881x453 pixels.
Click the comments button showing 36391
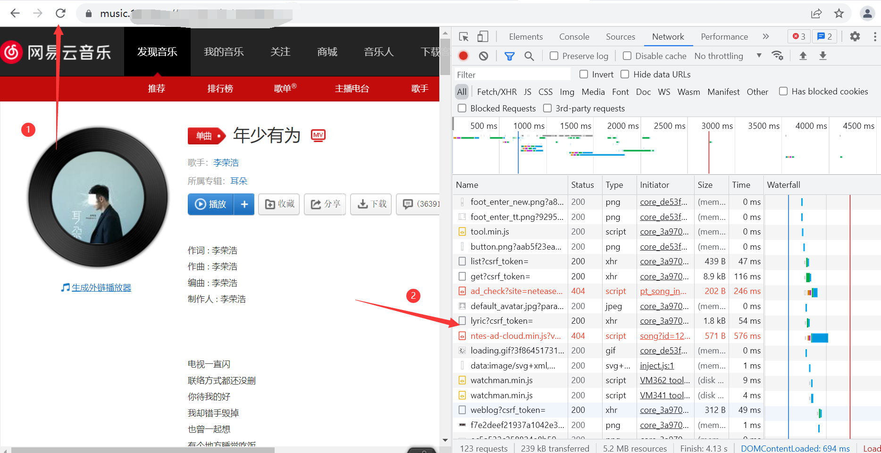coord(418,204)
